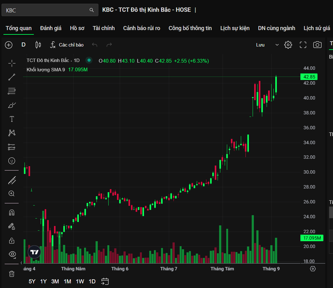
Task: Set chart range to 5Y
Action: click(x=32, y=281)
